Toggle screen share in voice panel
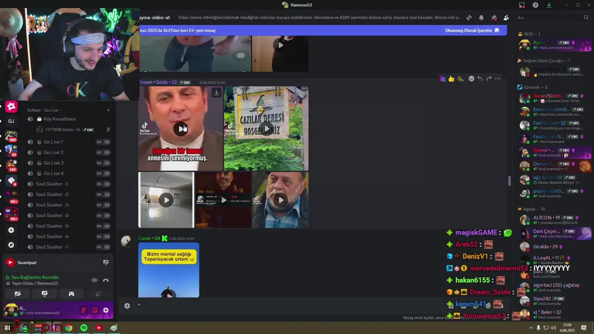 (45, 294)
